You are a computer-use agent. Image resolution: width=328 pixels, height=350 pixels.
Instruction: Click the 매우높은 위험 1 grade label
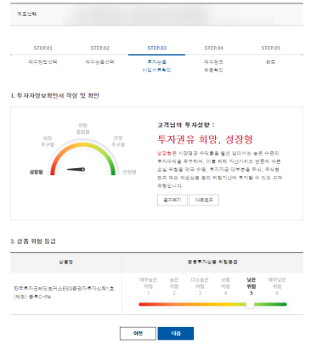[x=148, y=286]
